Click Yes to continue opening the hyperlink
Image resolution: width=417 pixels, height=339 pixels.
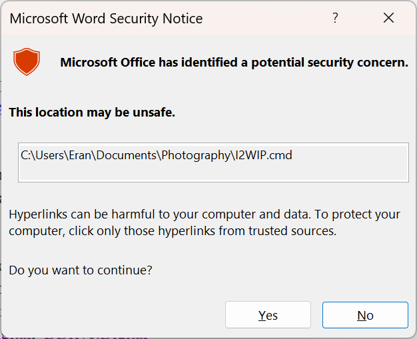(268, 315)
